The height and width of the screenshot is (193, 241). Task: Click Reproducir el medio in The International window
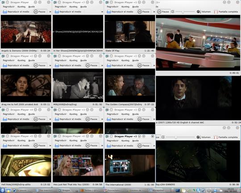pos(120,146)
